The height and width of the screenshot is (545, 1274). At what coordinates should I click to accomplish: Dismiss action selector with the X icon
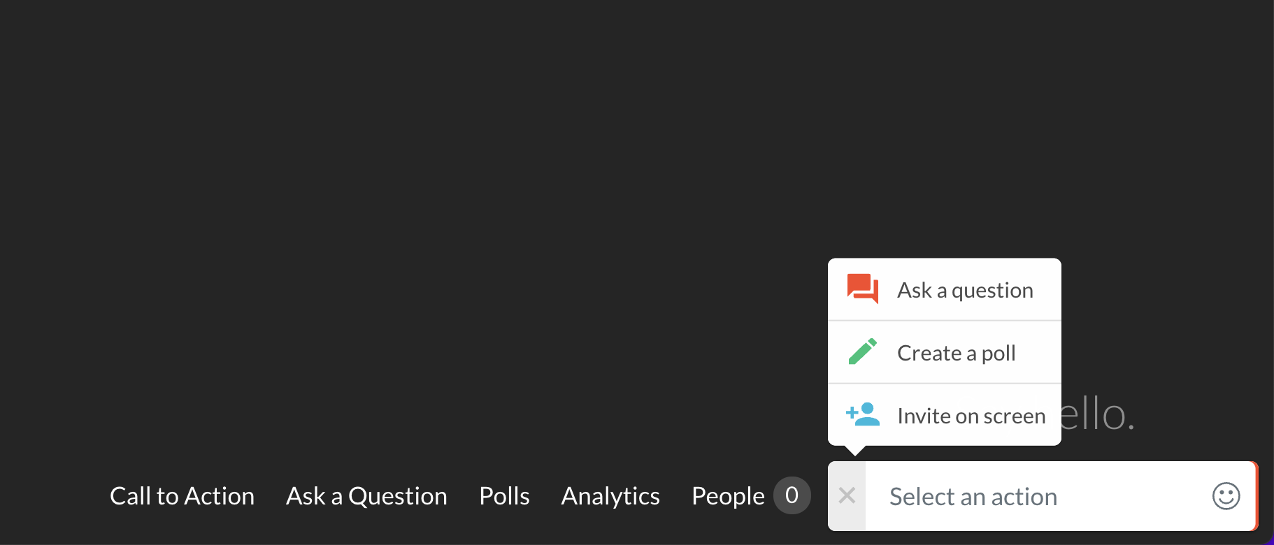(x=847, y=496)
